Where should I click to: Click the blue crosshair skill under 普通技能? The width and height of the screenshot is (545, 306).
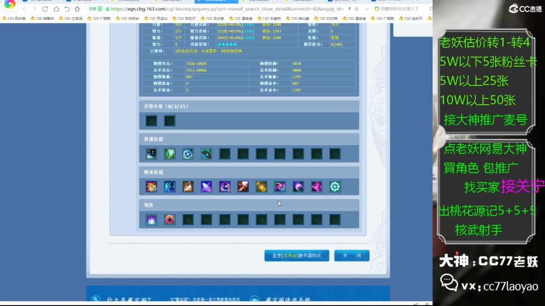tap(188, 153)
